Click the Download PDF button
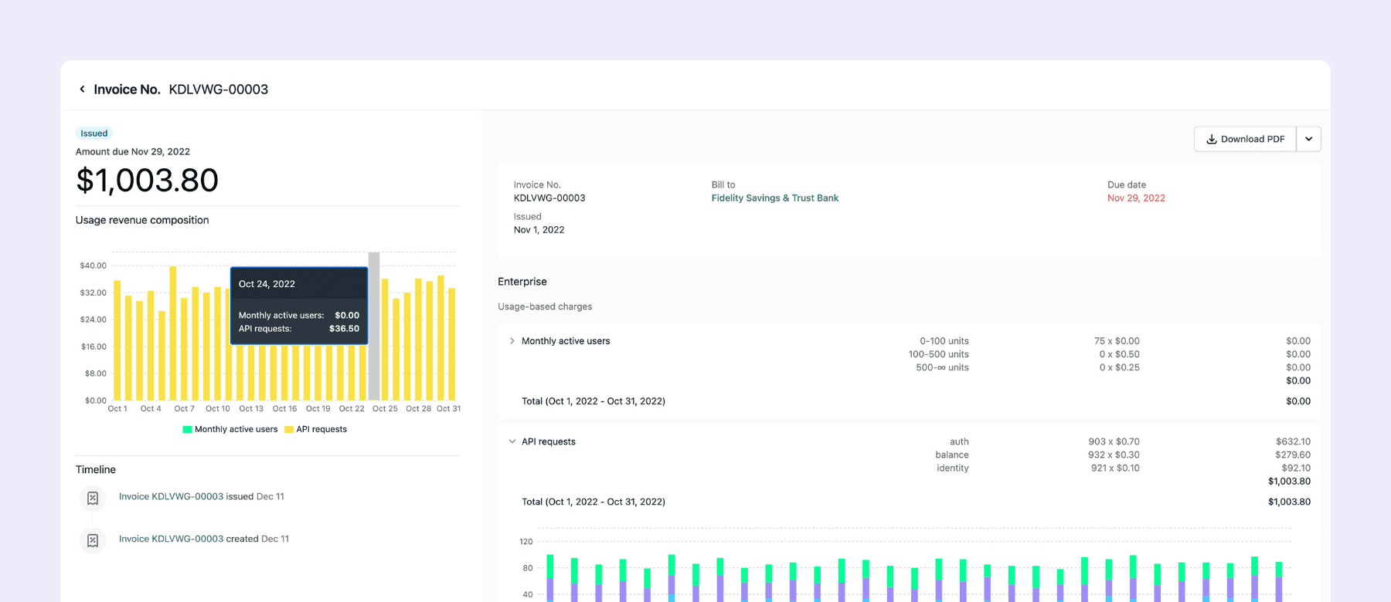1391x602 pixels. pos(1245,139)
